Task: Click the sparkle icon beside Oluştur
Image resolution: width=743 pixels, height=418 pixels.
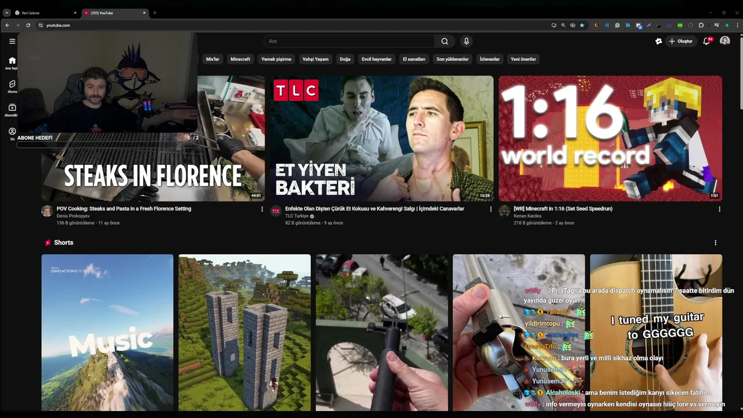Action: (658, 41)
